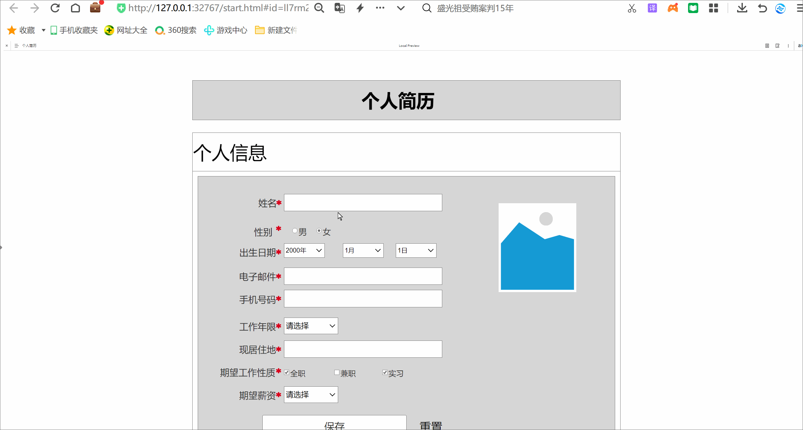Expand the 工作年限 请选择 dropdown
Screen dimensions: 803x430
(x=311, y=326)
